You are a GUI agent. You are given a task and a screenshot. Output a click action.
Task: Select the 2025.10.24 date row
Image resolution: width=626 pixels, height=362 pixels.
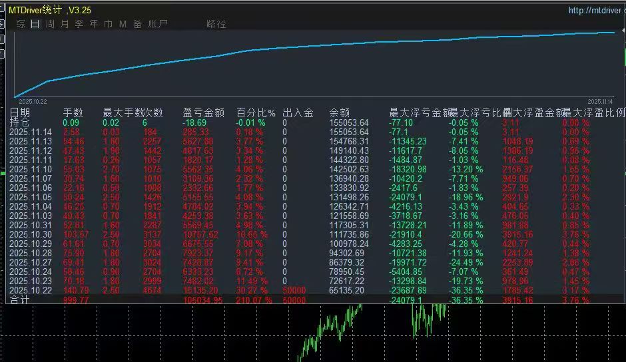31,271
